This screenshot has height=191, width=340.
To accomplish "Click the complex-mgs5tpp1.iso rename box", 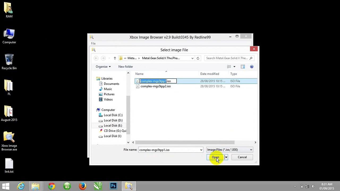I will [x=158, y=81].
